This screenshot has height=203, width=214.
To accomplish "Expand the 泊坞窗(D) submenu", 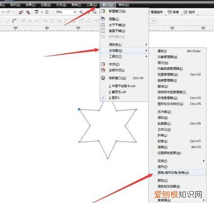I will pos(124,51).
